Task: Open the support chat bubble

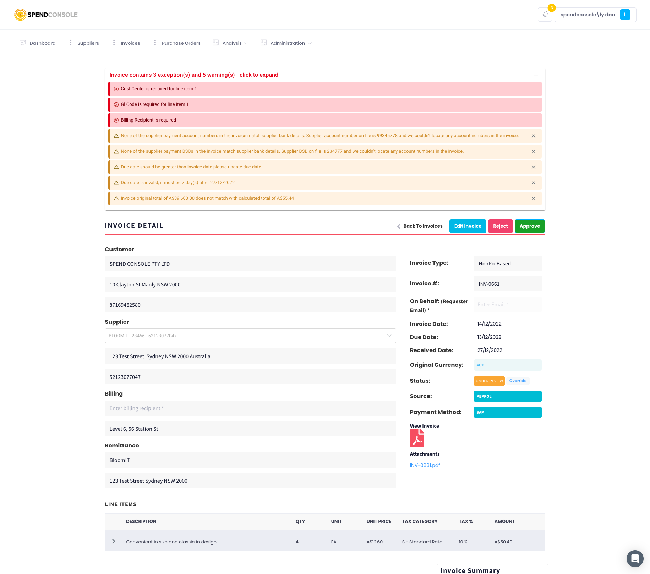Action: 635,559
